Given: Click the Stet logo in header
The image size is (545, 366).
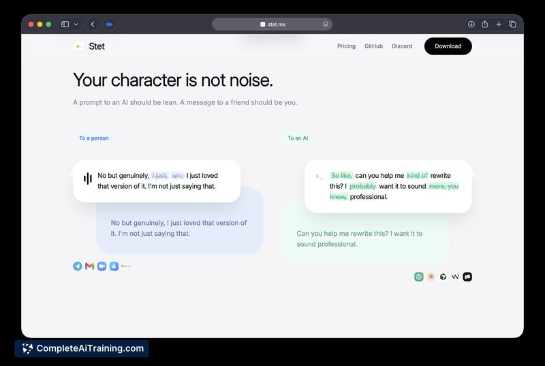Looking at the screenshot, I should click(89, 46).
